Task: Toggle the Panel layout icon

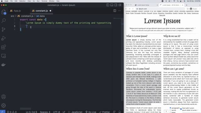Action: tap(112, 5)
